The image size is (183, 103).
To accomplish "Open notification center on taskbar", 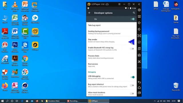I will [179, 101].
